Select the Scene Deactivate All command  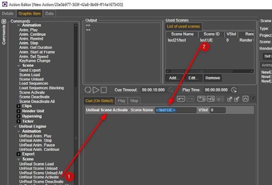[x=37, y=101]
